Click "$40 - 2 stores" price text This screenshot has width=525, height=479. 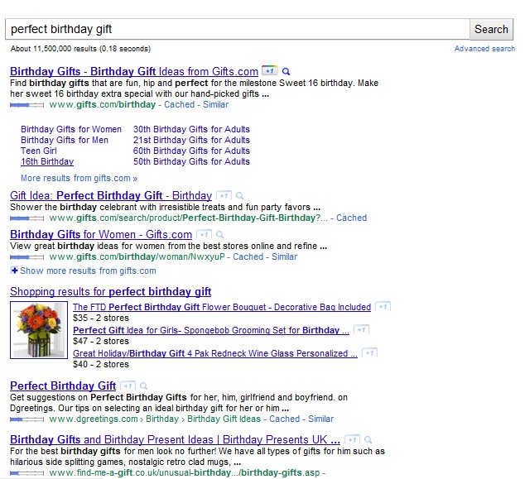101,364
